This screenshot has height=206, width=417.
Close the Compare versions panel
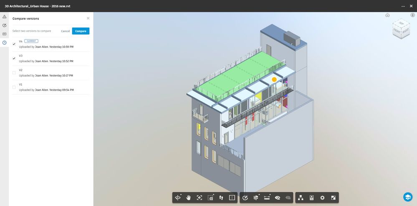coord(88,18)
